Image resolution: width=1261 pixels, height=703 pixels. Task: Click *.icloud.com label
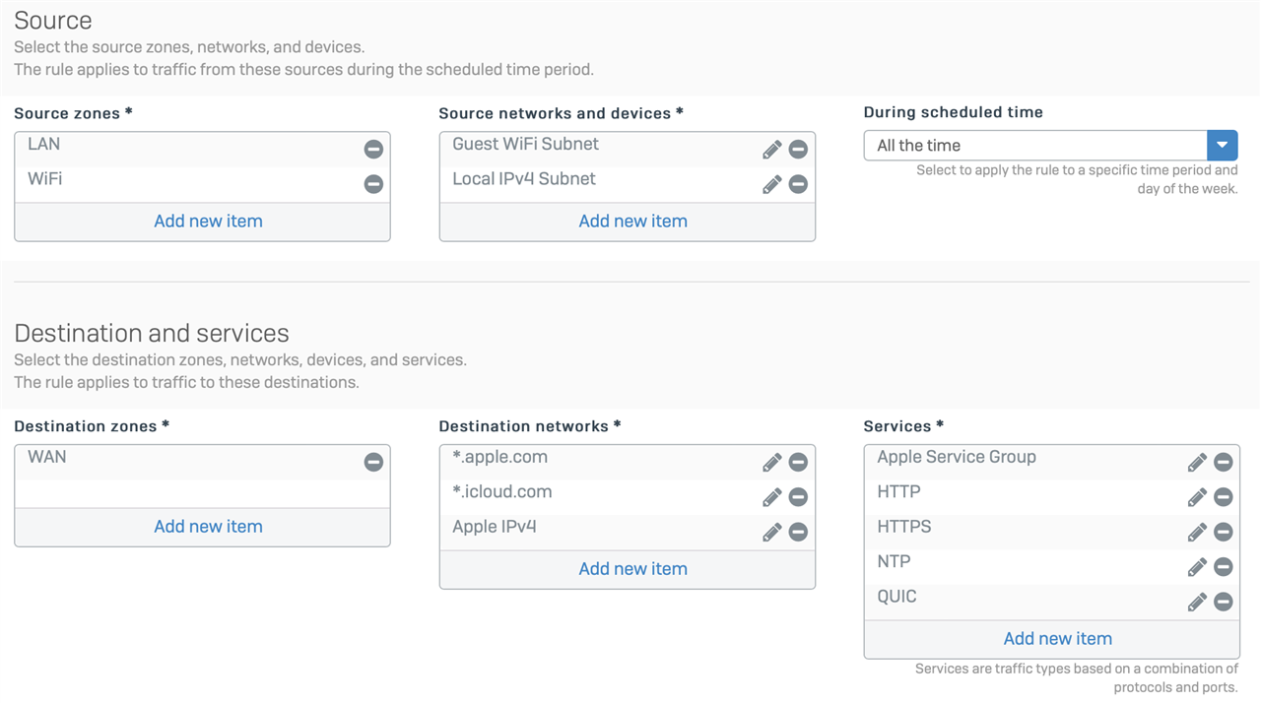[501, 492]
